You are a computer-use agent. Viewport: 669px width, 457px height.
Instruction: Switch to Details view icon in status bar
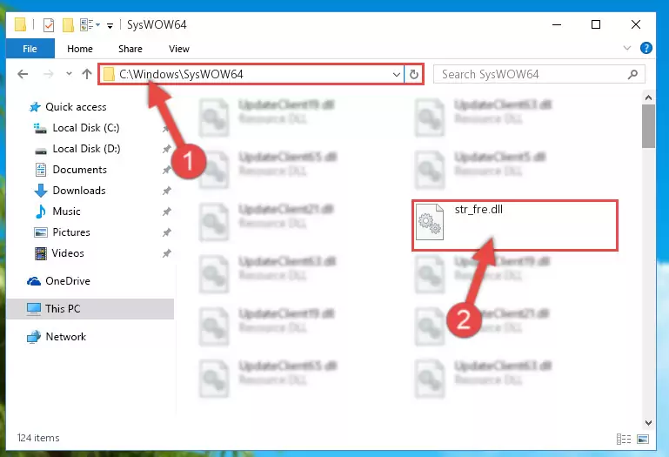pyautogui.click(x=624, y=439)
